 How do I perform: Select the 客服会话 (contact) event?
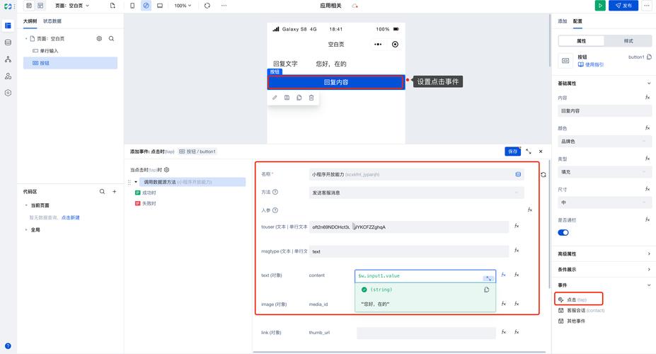582,311
